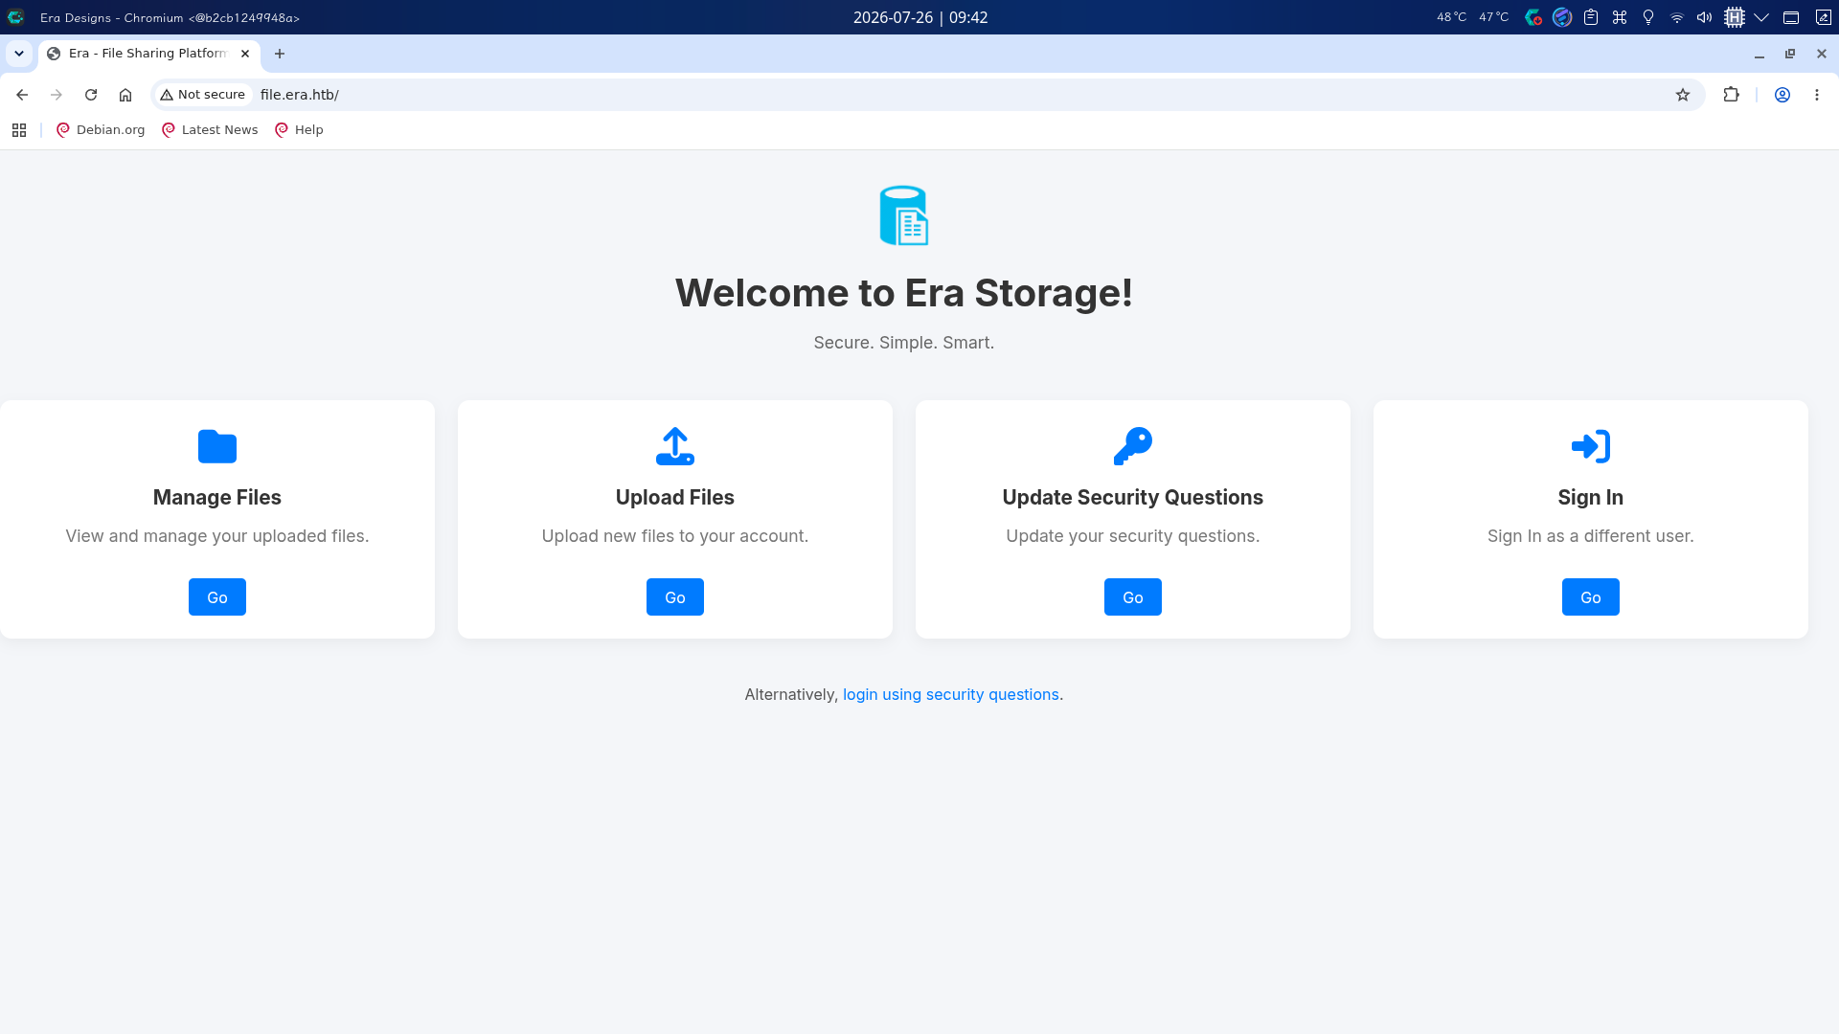This screenshot has height=1034, width=1839.
Task: Click the Sign In card title
Action: click(1591, 497)
